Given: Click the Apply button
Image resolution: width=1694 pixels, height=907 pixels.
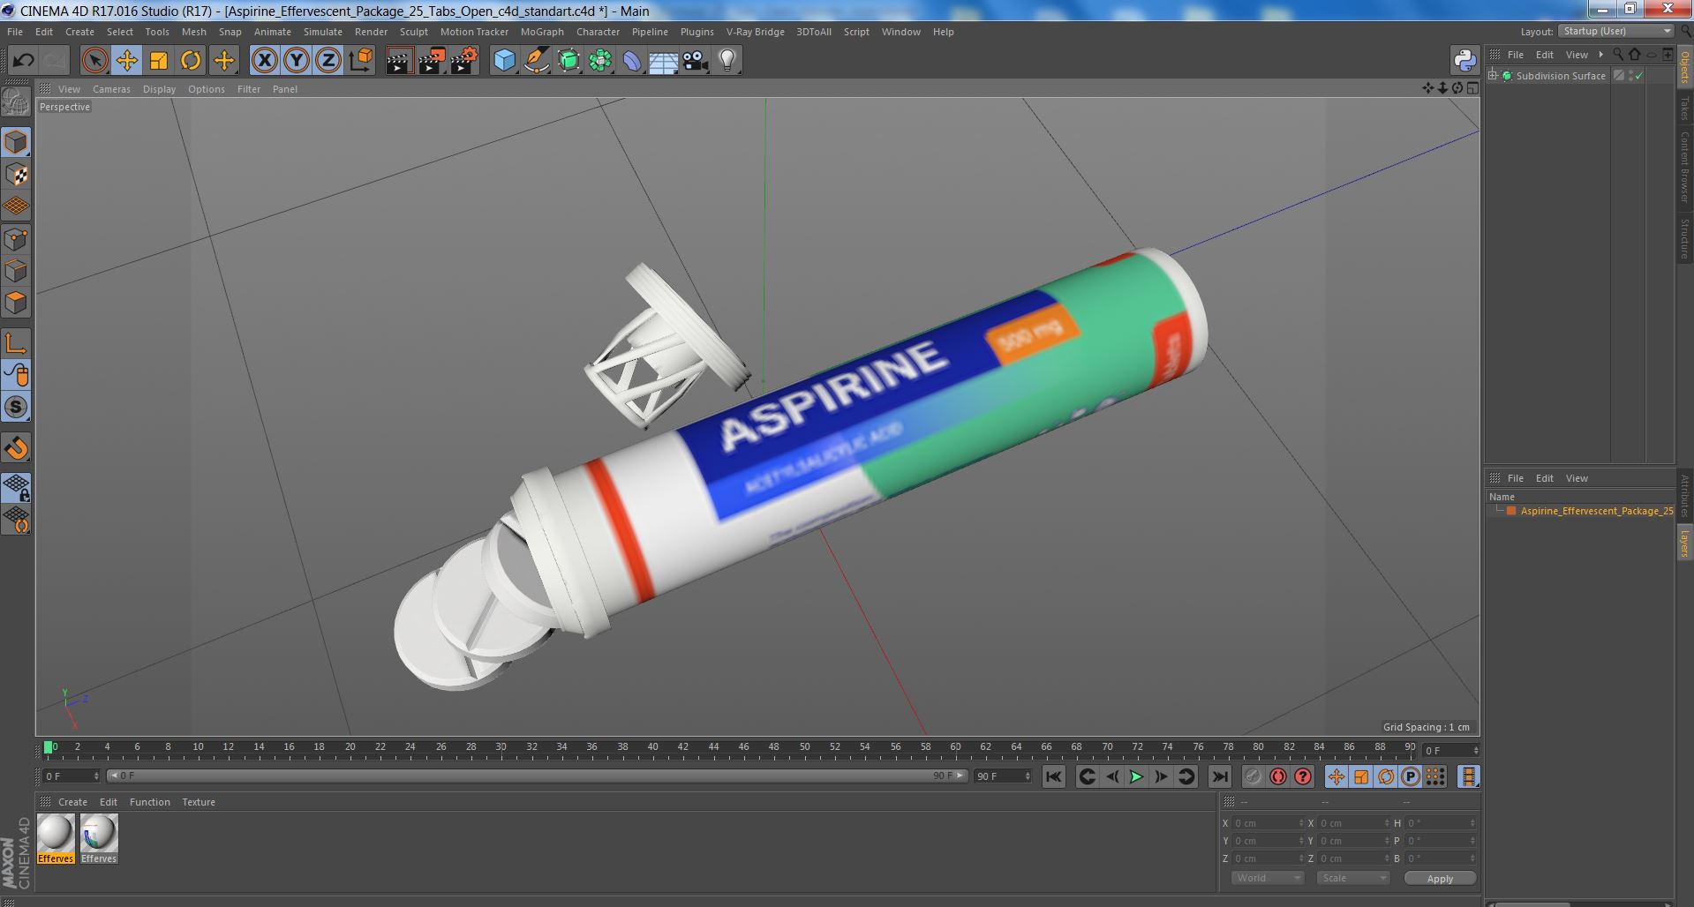Looking at the screenshot, I should pyautogui.click(x=1439, y=879).
